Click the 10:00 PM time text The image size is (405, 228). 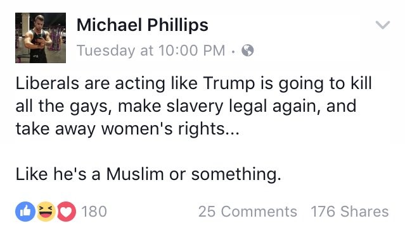coord(191,51)
